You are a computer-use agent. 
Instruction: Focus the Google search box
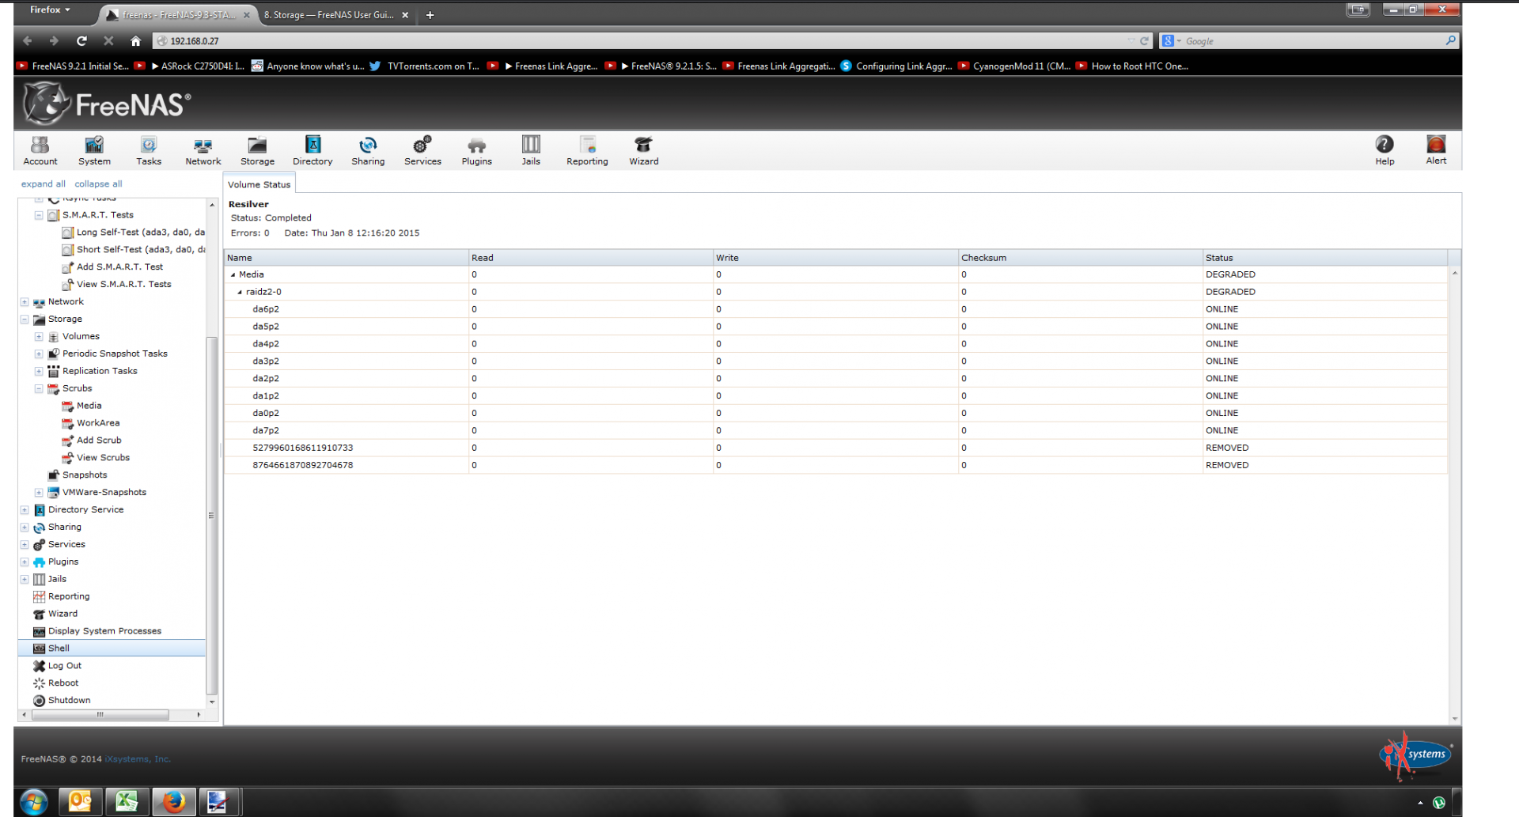pos(1312,41)
